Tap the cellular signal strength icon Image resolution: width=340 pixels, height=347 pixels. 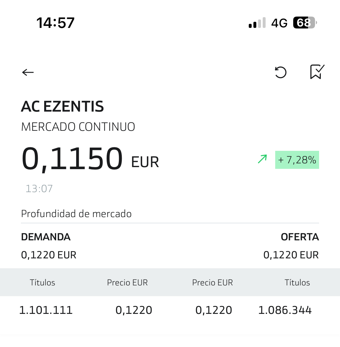pos(257,23)
